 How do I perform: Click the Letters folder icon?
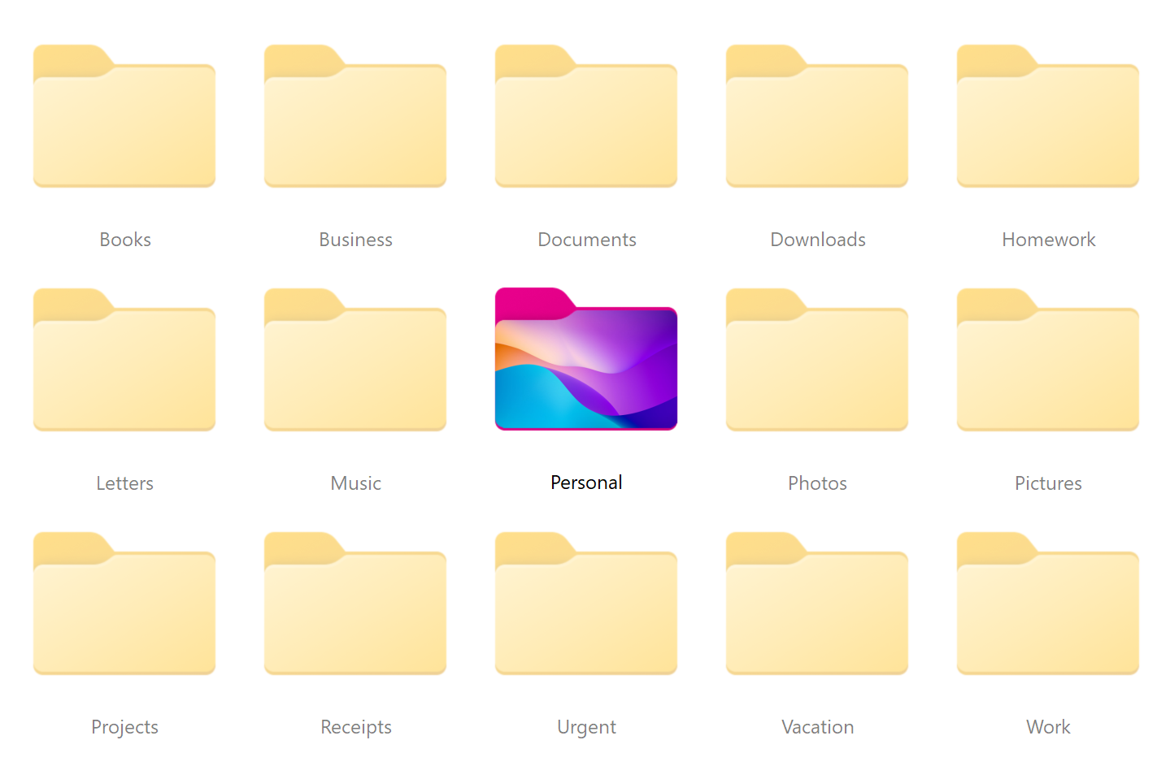124,359
